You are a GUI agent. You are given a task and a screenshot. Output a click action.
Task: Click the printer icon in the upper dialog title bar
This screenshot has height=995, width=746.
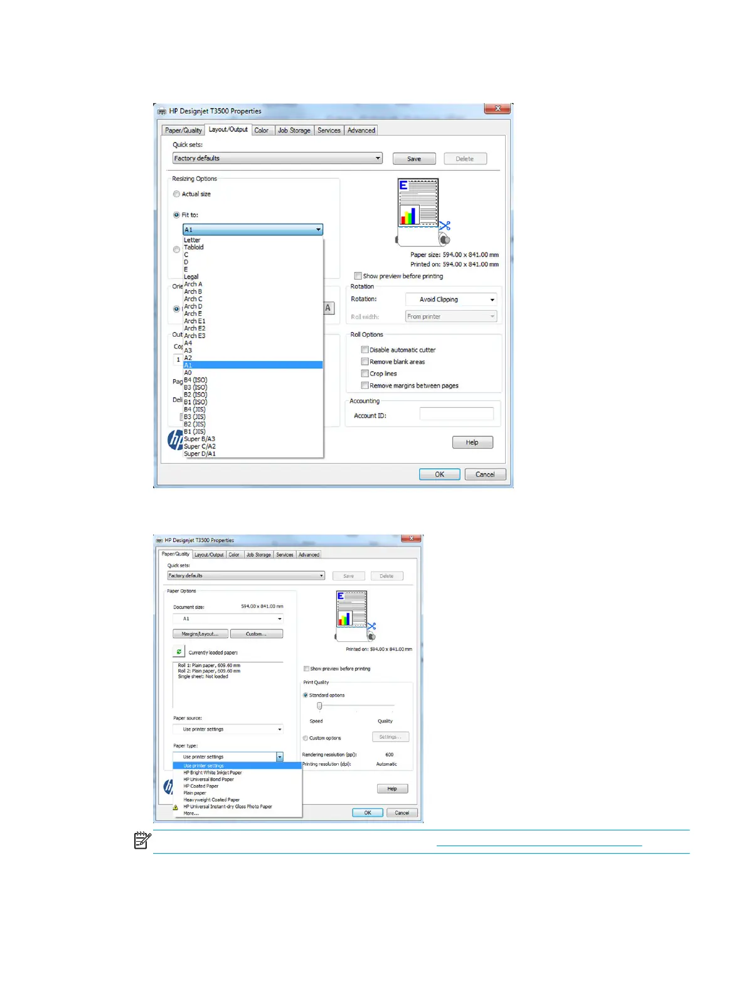162,111
